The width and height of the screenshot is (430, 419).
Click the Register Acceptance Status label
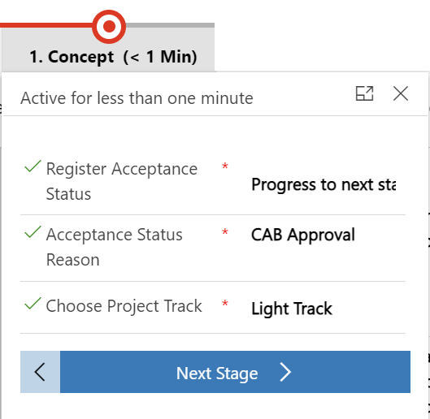coord(121,181)
